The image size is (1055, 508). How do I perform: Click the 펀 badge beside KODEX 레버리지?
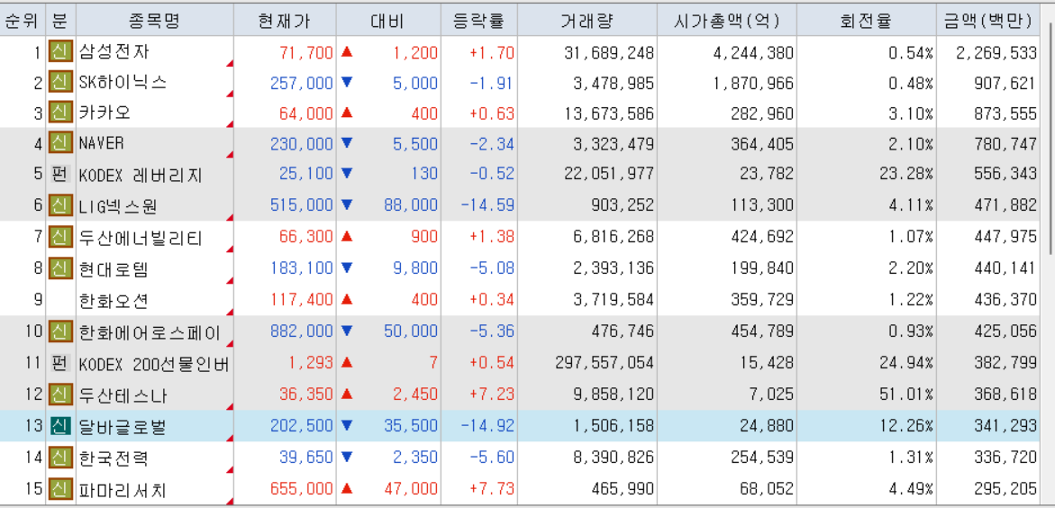pos(60,174)
